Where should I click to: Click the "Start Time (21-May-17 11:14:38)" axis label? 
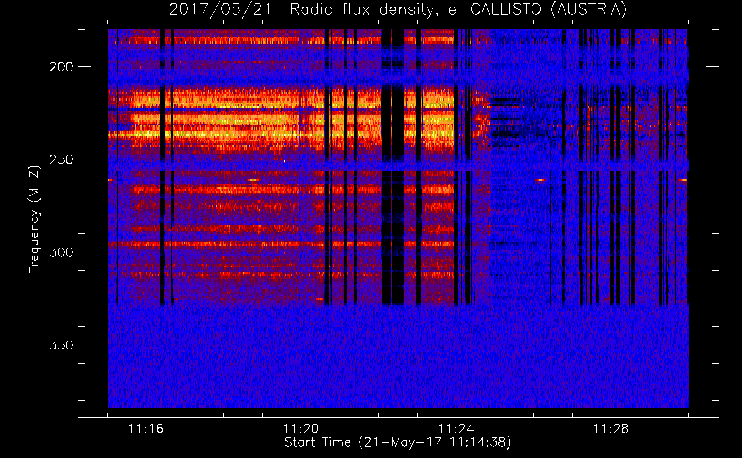tap(398, 442)
